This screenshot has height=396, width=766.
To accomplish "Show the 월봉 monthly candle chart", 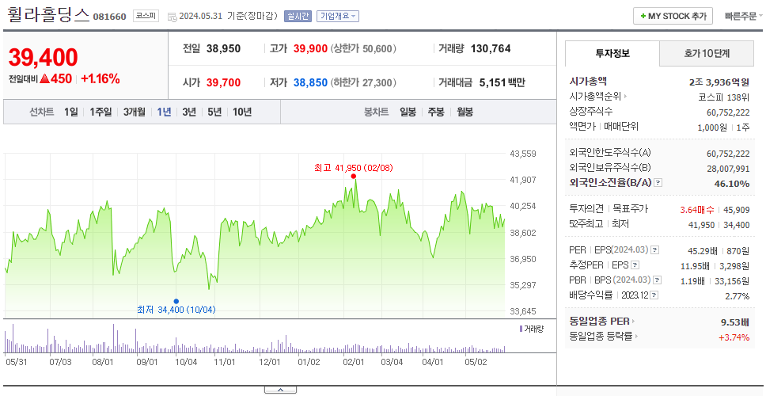I will (x=465, y=112).
